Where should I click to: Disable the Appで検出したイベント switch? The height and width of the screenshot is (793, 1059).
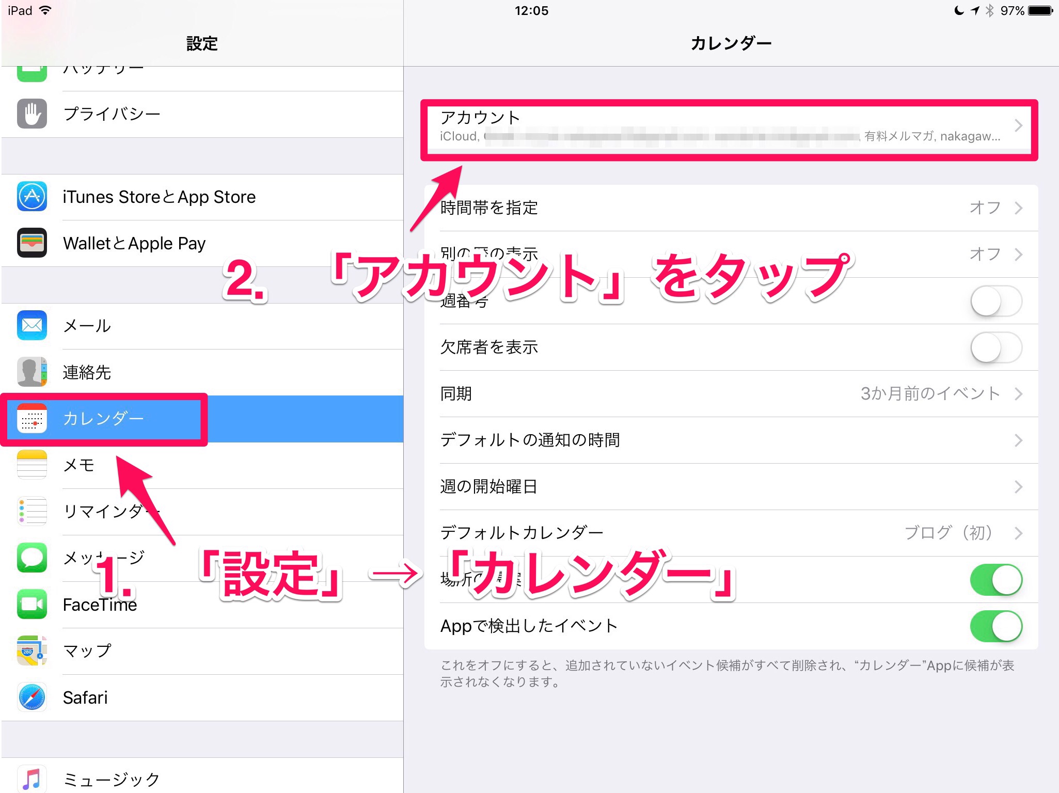coord(995,626)
